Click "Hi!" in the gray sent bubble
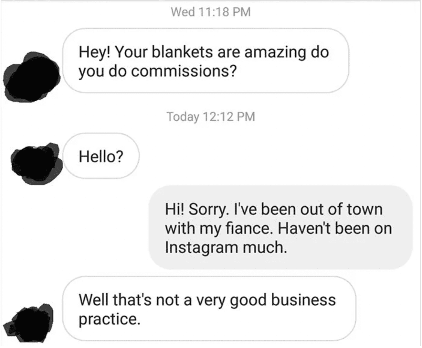This screenshot has width=422, height=348. pos(174,210)
